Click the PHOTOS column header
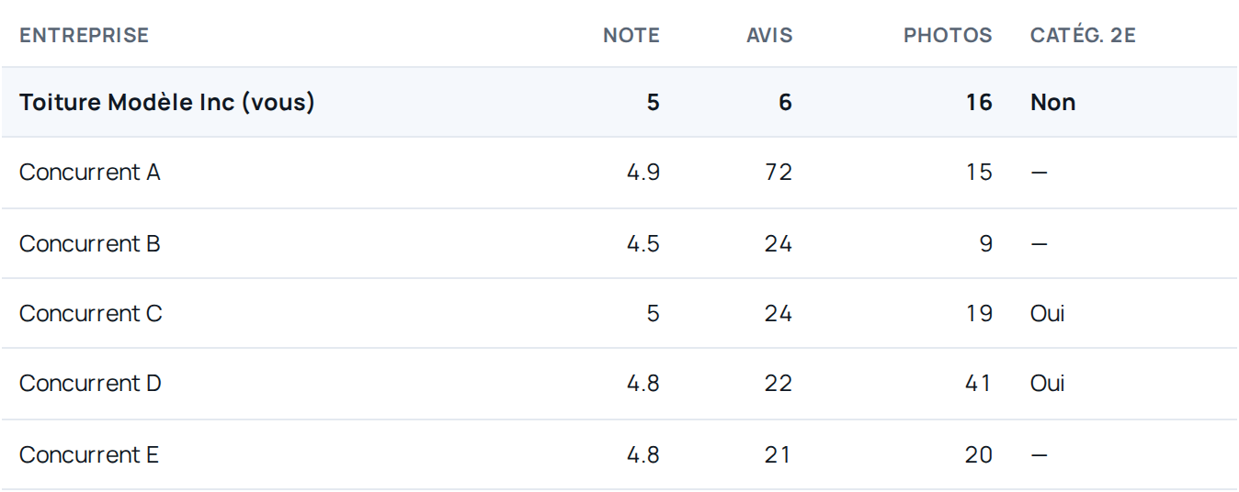 pos(948,36)
